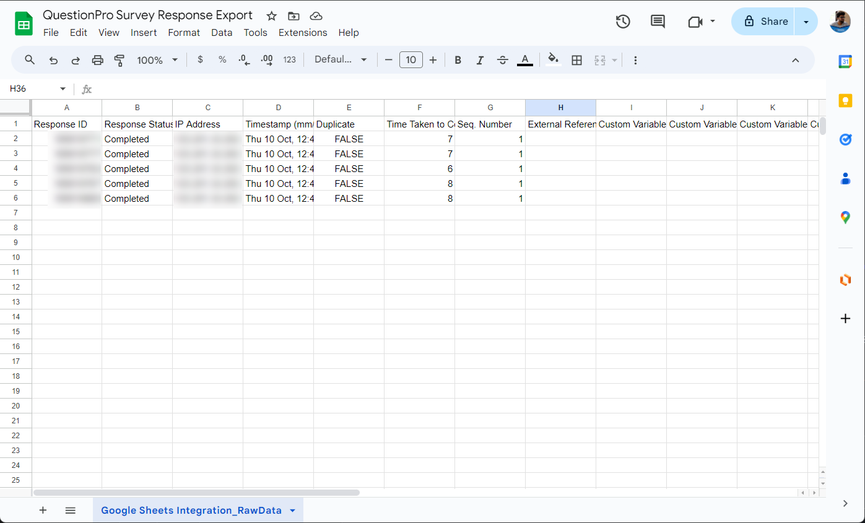
Task: Open the borders tool
Action: 576,60
